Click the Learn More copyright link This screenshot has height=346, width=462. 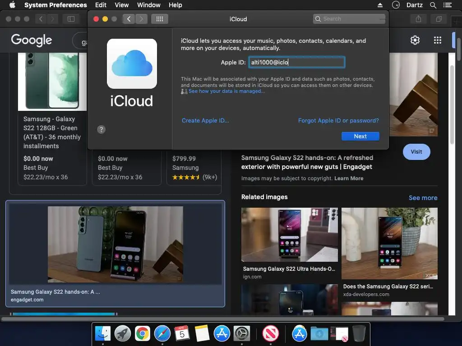(349, 178)
